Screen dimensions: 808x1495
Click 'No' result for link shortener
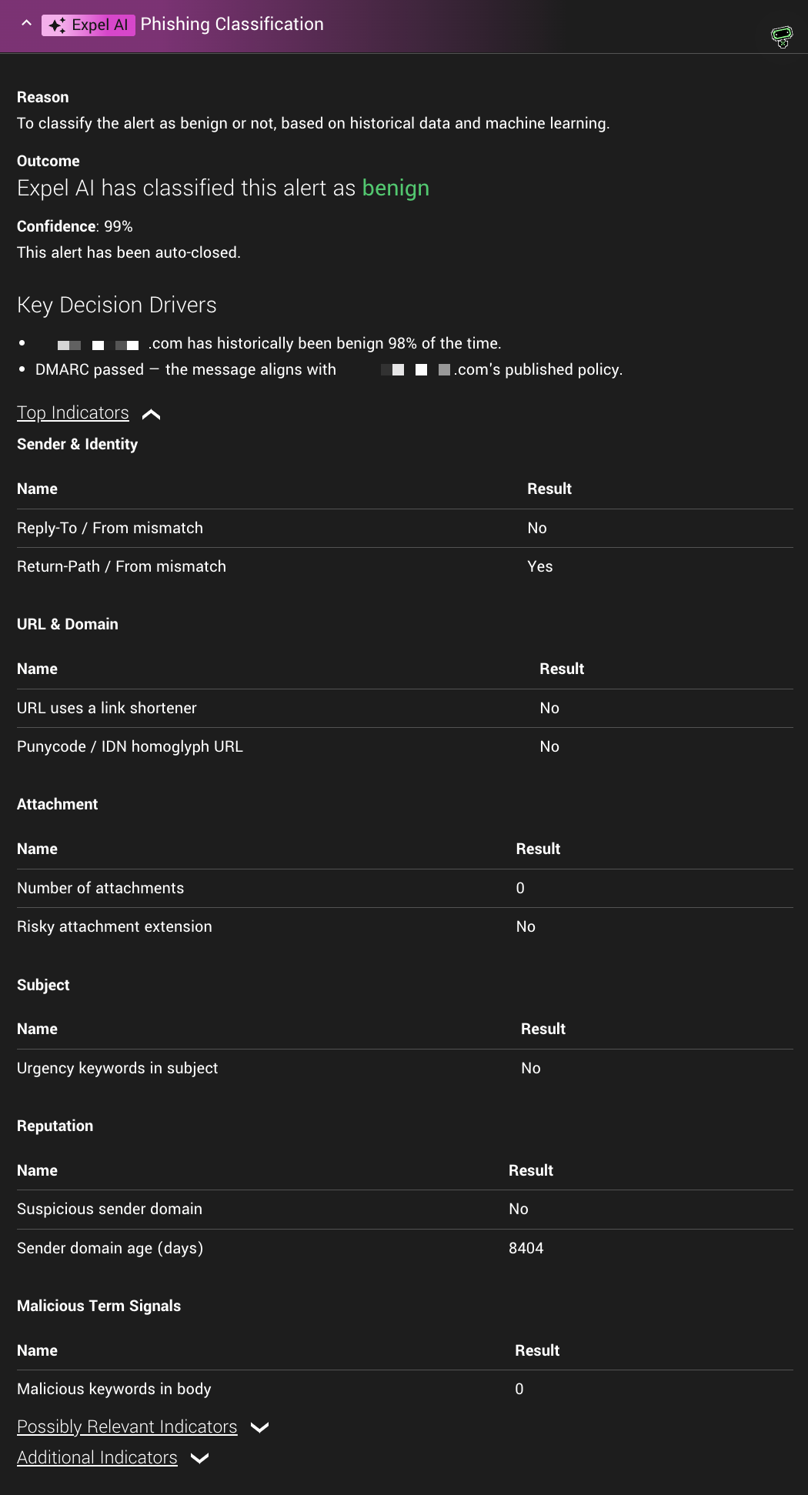pos(549,708)
